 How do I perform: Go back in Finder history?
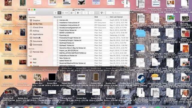[30, 13]
